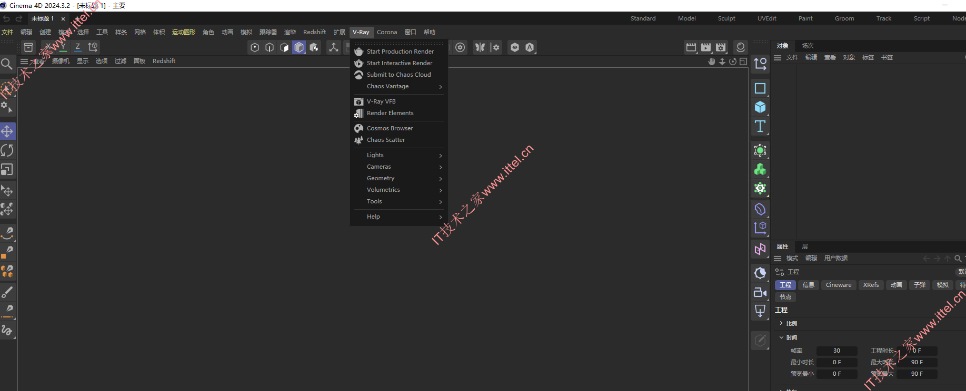Click Render View clapperboard icon
This screenshot has width=966, height=391.
pyautogui.click(x=691, y=47)
